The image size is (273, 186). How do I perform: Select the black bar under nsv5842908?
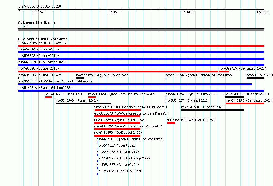click(x=83, y=104)
